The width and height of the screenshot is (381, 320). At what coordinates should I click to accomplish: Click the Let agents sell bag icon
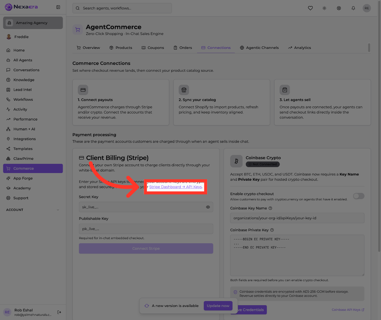pyautogui.click(x=285, y=90)
